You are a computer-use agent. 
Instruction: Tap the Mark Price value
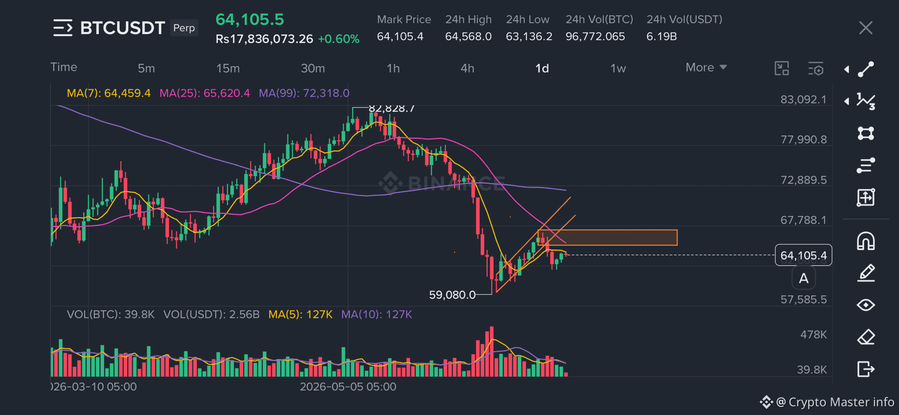(400, 37)
